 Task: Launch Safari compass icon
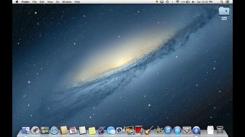[x=54, y=130]
